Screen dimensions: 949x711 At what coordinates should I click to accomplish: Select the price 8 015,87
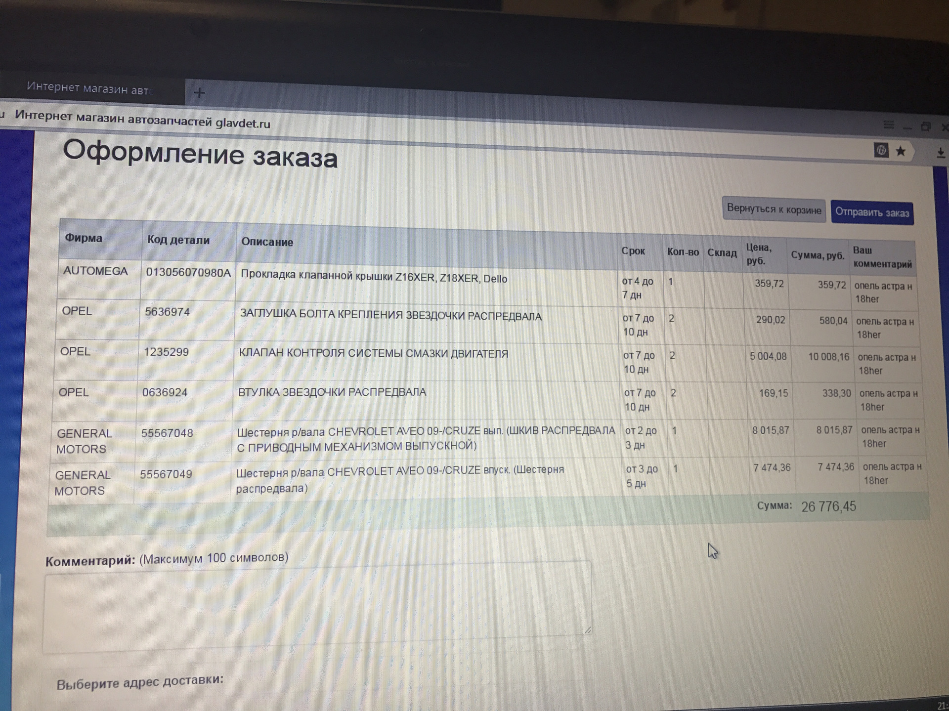coord(771,430)
